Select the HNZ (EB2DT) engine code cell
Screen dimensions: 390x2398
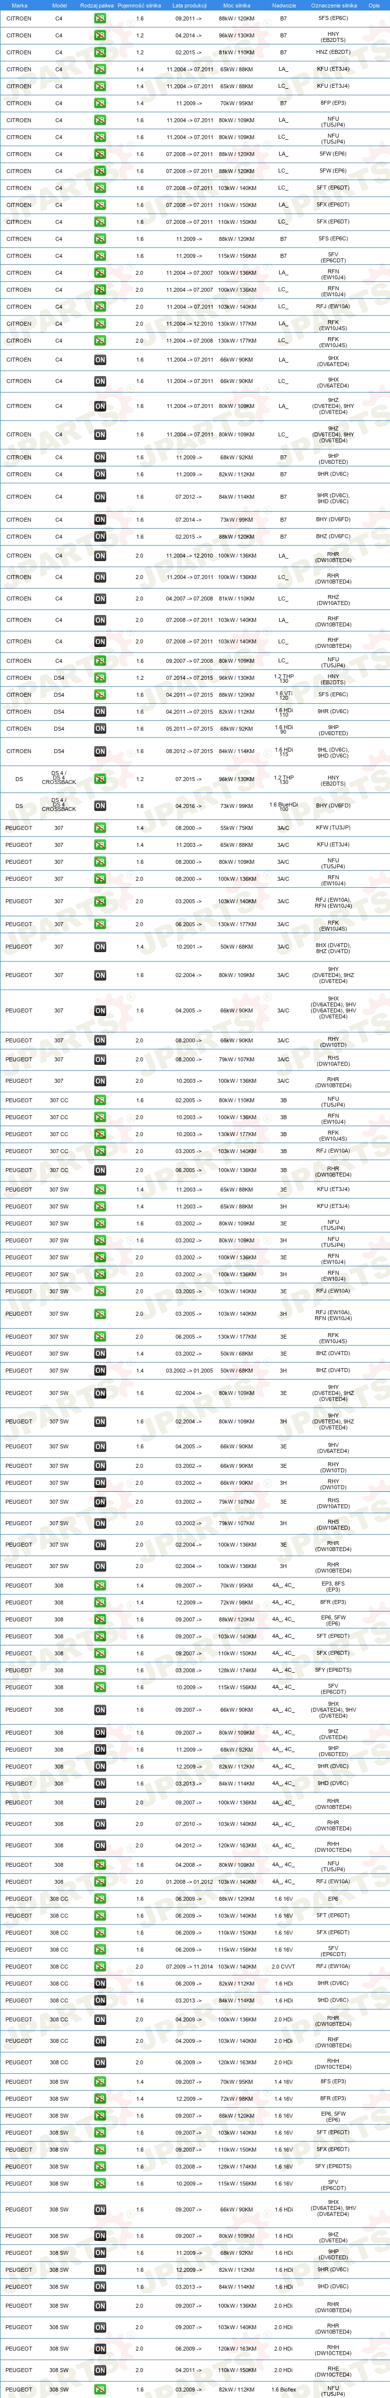(333, 52)
